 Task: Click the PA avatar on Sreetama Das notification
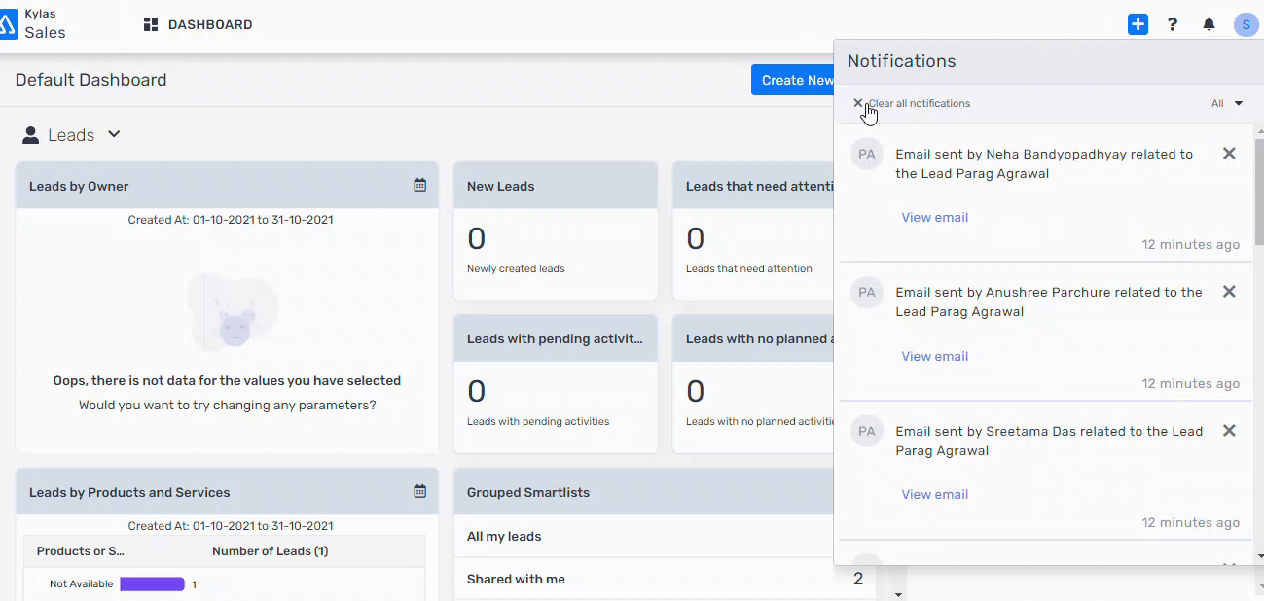[867, 431]
